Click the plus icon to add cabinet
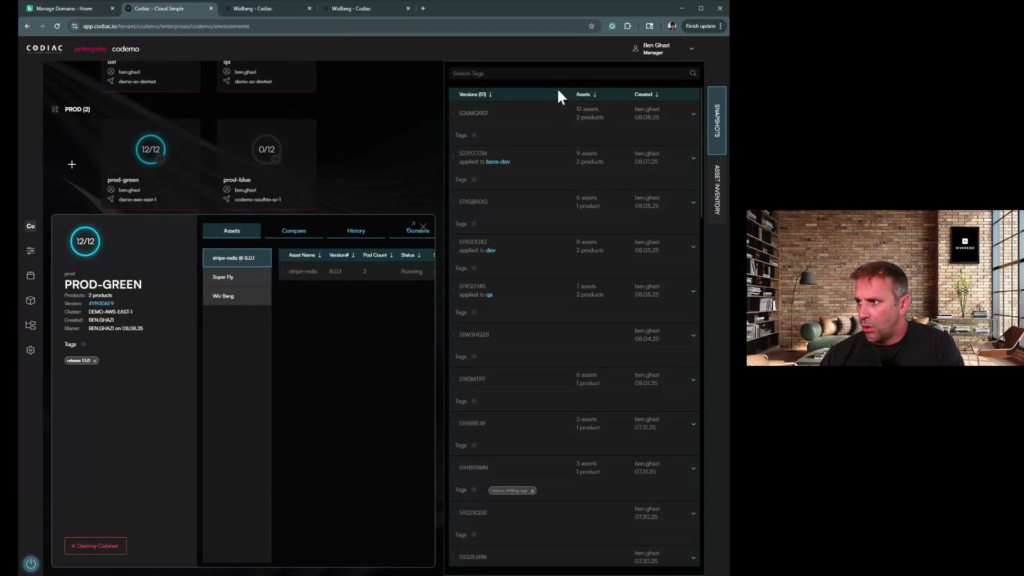Image resolution: width=1024 pixels, height=576 pixels. [x=72, y=165]
